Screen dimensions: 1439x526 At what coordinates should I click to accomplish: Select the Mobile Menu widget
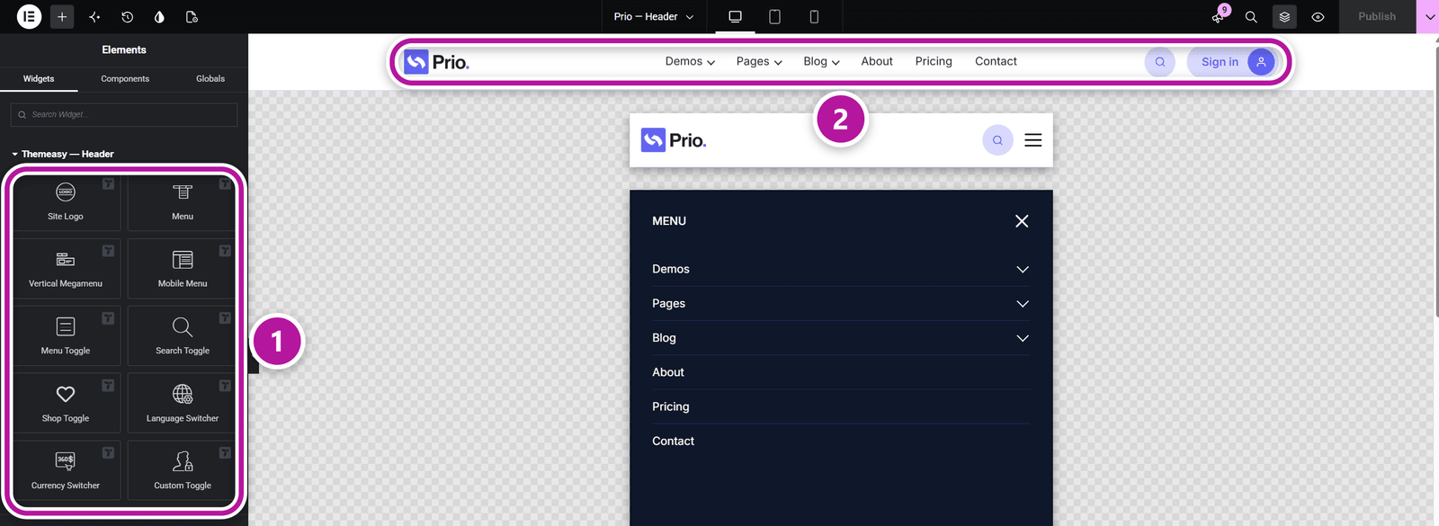coord(183,269)
